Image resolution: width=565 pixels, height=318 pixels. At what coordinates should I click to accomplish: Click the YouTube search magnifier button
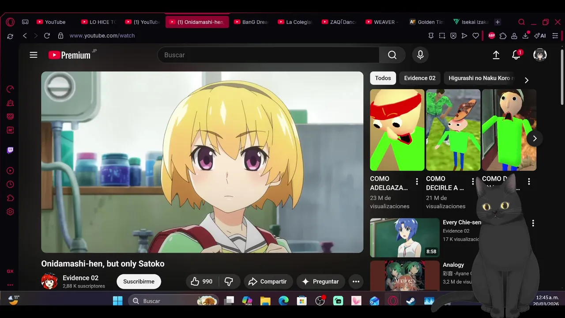(392, 55)
